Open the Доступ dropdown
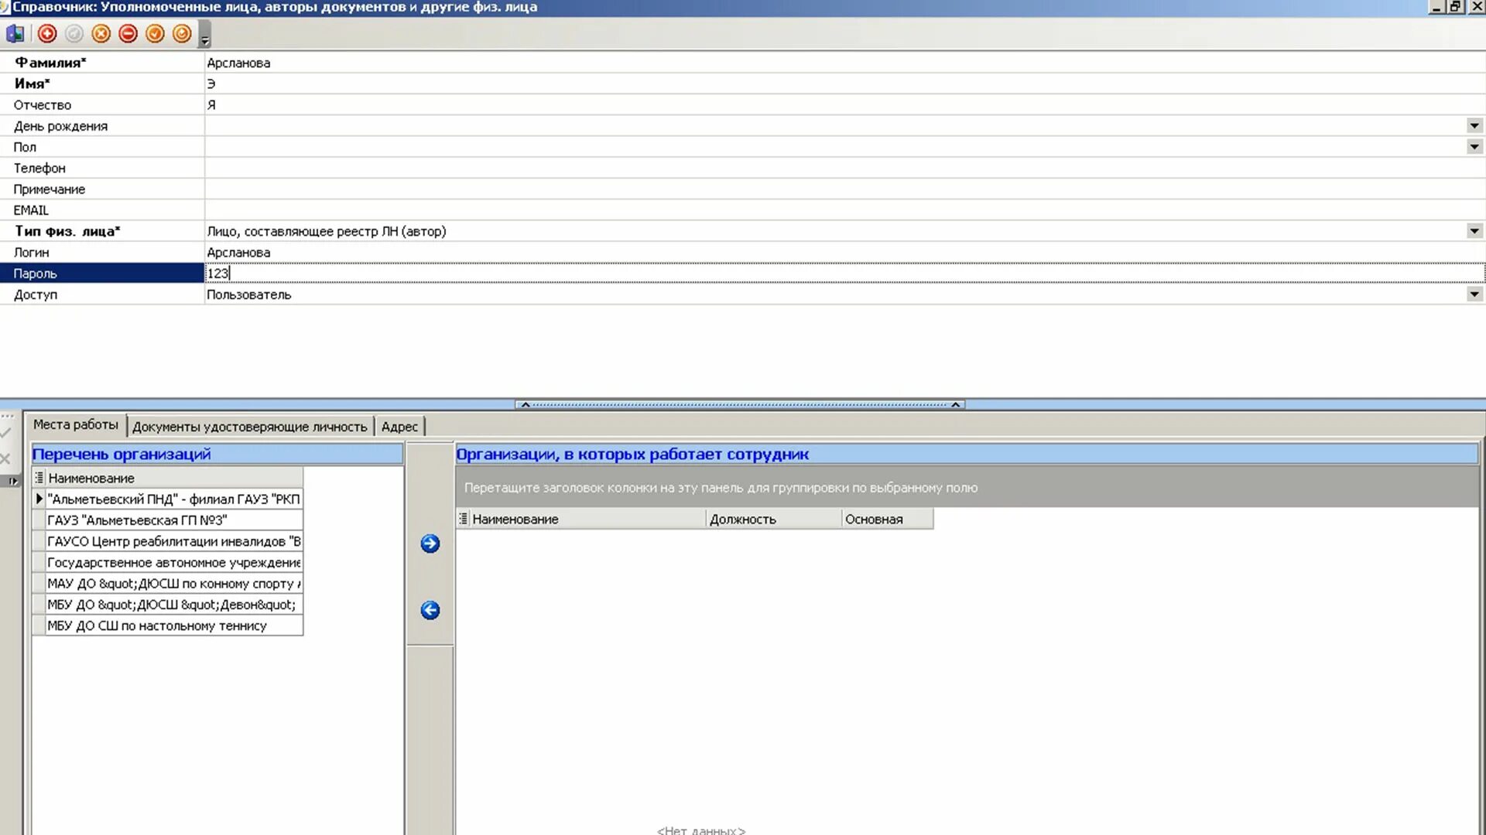This screenshot has height=835, width=1486. [x=1474, y=295]
